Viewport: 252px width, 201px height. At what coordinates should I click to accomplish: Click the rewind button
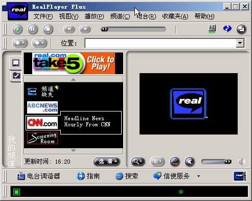(x=69, y=29)
